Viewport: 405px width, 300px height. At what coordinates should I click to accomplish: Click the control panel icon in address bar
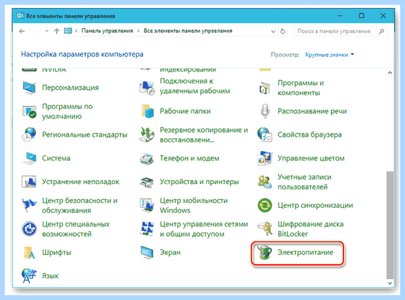pos(68,31)
